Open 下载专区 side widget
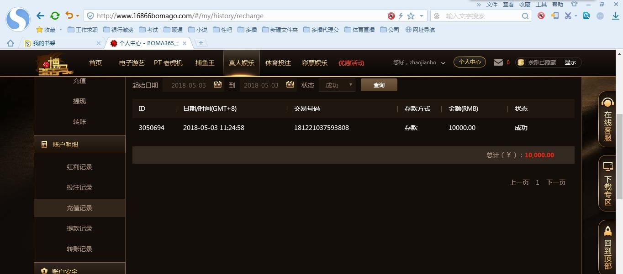 tap(608, 184)
